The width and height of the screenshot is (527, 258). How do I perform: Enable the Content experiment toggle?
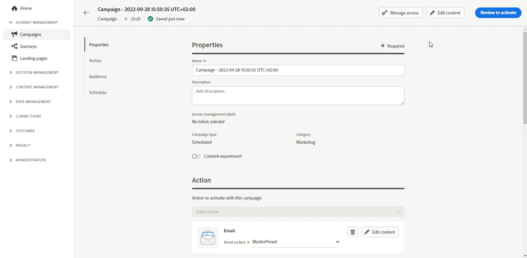pyautogui.click(x=196, y=156)
